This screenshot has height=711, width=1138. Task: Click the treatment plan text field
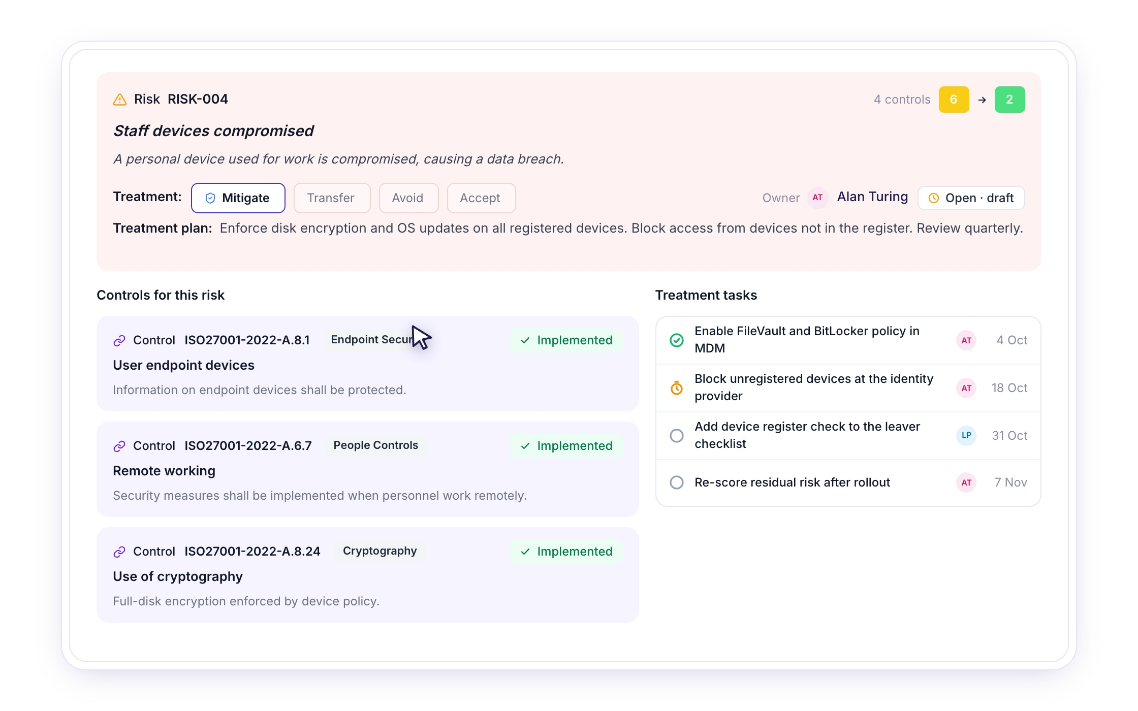(x=621, y=229)
